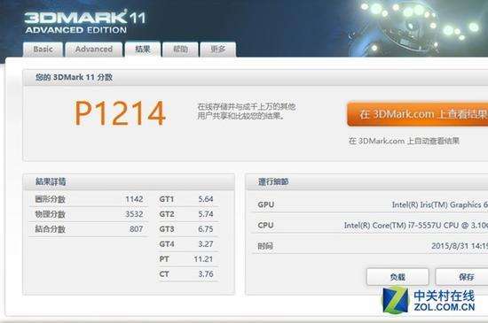Click the P1214 score value
This screenshot has width=488, height=323.
click(x=120, y=113)
